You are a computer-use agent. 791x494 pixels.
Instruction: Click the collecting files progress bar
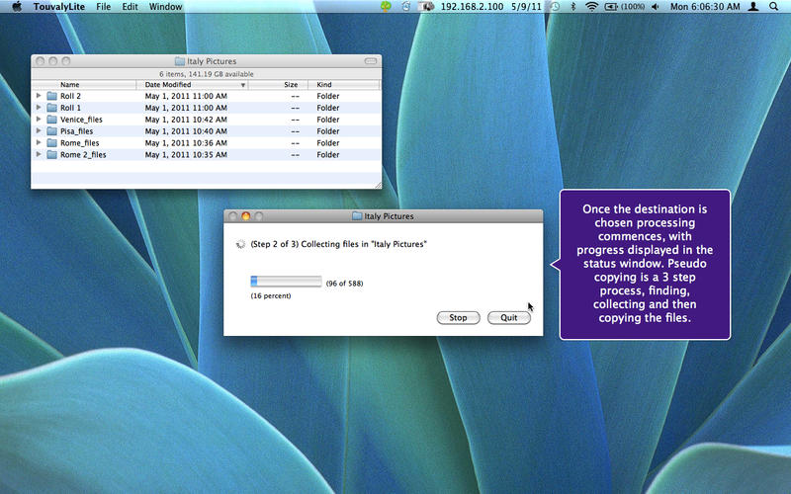[x=286, y=282]
